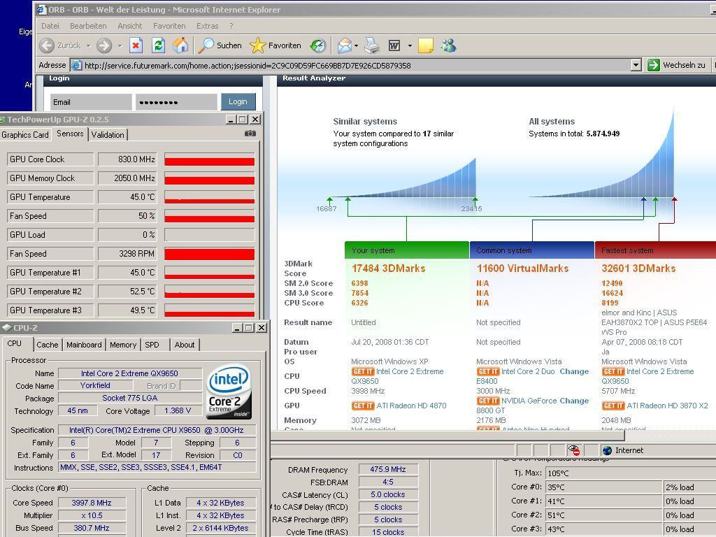The image size is (716, 537).
Task: Click the Email input field
Action: [90, 102]
